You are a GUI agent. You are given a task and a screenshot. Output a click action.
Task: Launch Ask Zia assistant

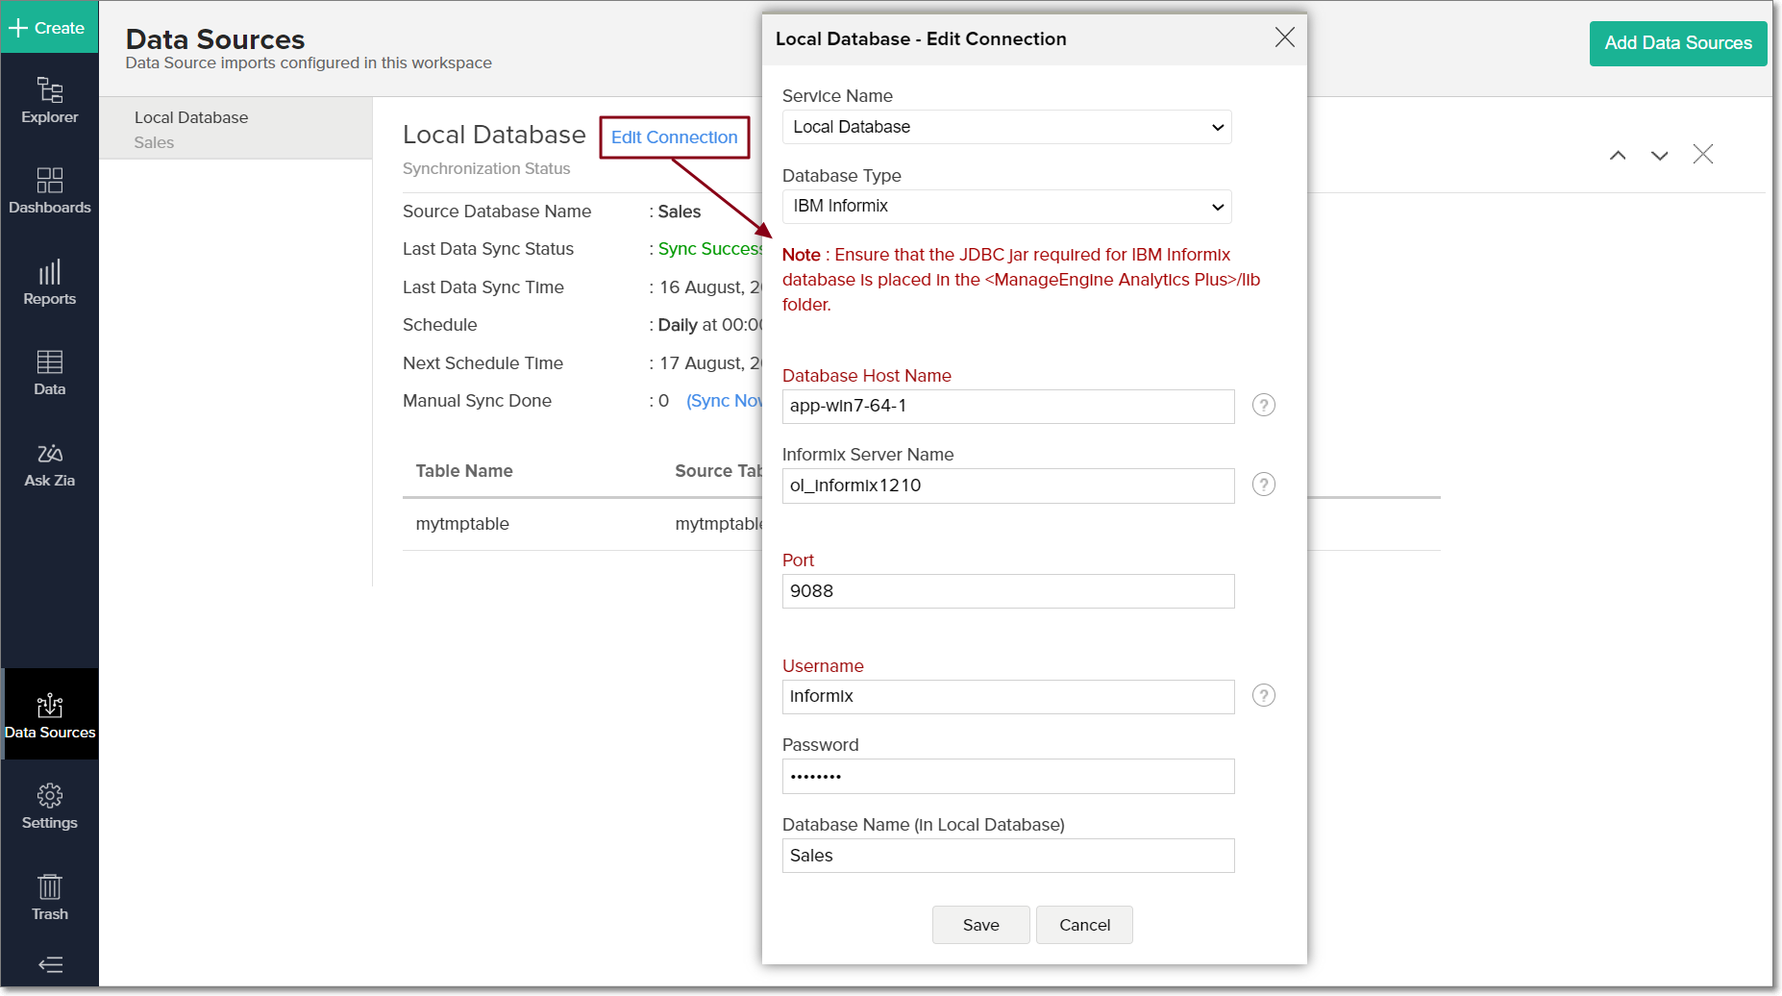click(50, 463)
